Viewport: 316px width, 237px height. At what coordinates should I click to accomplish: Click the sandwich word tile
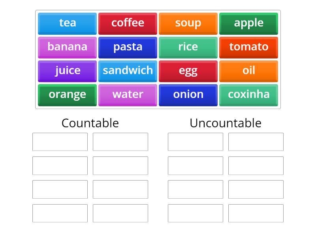(x=128, y=71)
